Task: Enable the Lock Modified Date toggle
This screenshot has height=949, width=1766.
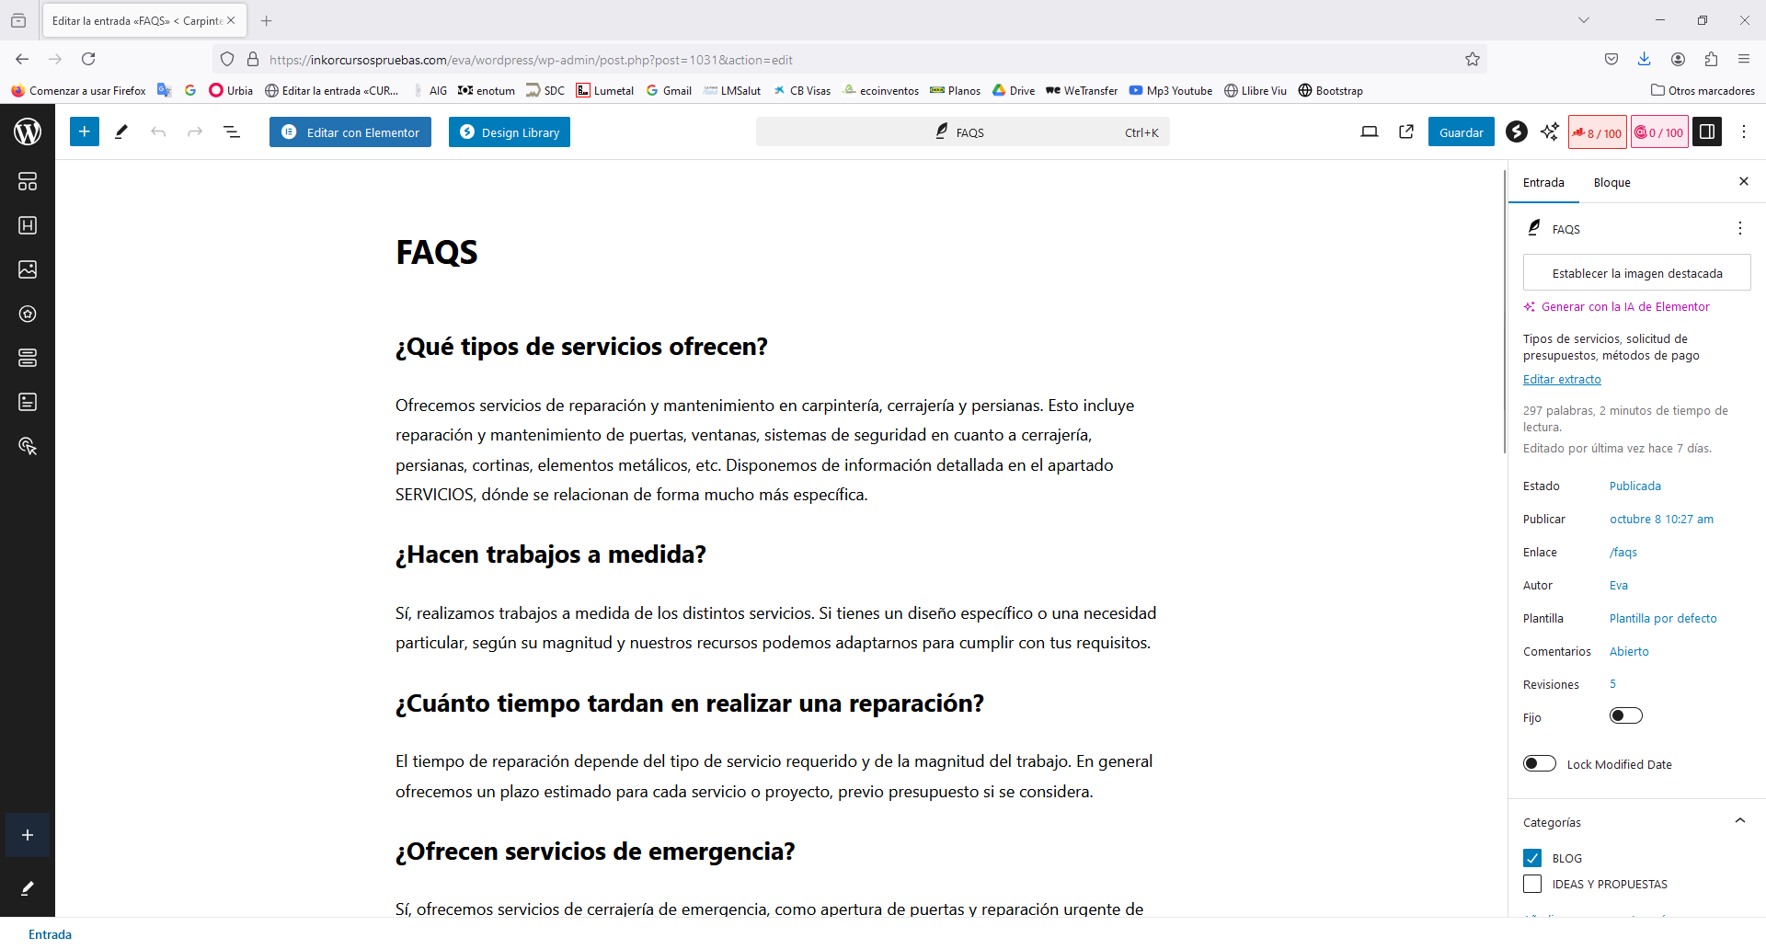Action: click(x=1539, y=763)
